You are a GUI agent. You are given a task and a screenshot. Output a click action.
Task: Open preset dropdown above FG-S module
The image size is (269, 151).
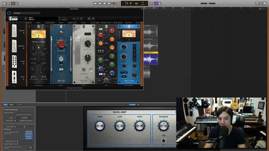(106, 23)
